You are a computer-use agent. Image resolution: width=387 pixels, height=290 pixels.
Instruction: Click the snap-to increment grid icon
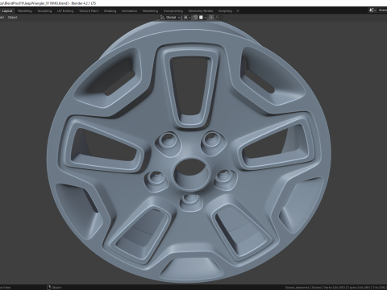[201, 18]
